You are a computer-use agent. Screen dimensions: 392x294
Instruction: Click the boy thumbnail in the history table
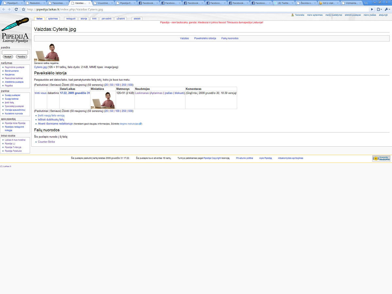coord(103,100)
